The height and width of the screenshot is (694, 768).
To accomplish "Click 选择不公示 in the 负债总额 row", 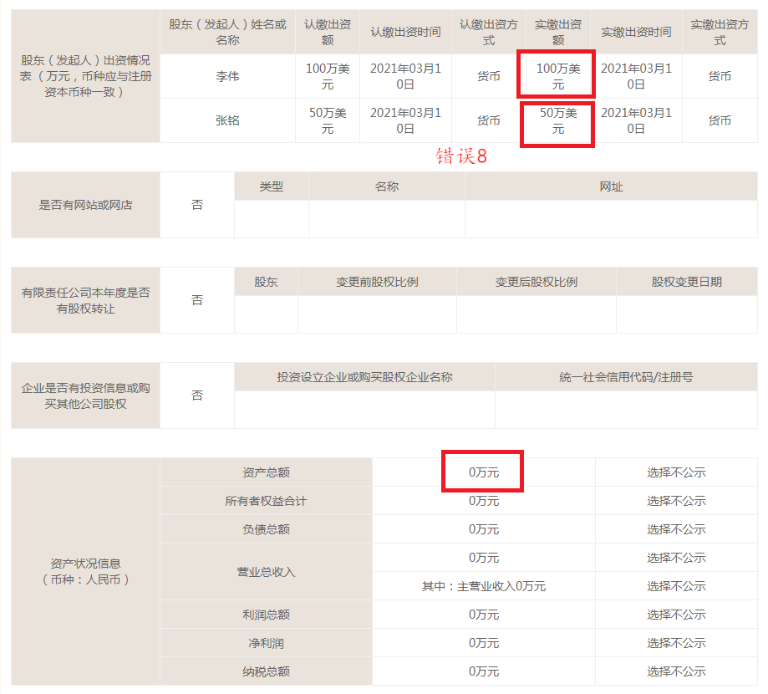I will point(676,529).
